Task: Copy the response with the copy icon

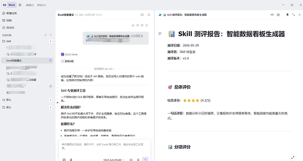Action: pos(142,25)
